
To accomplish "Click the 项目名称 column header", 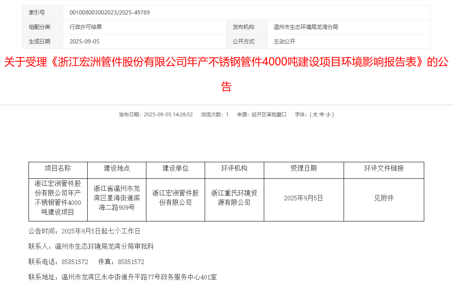I will click(x=58, y=168).
